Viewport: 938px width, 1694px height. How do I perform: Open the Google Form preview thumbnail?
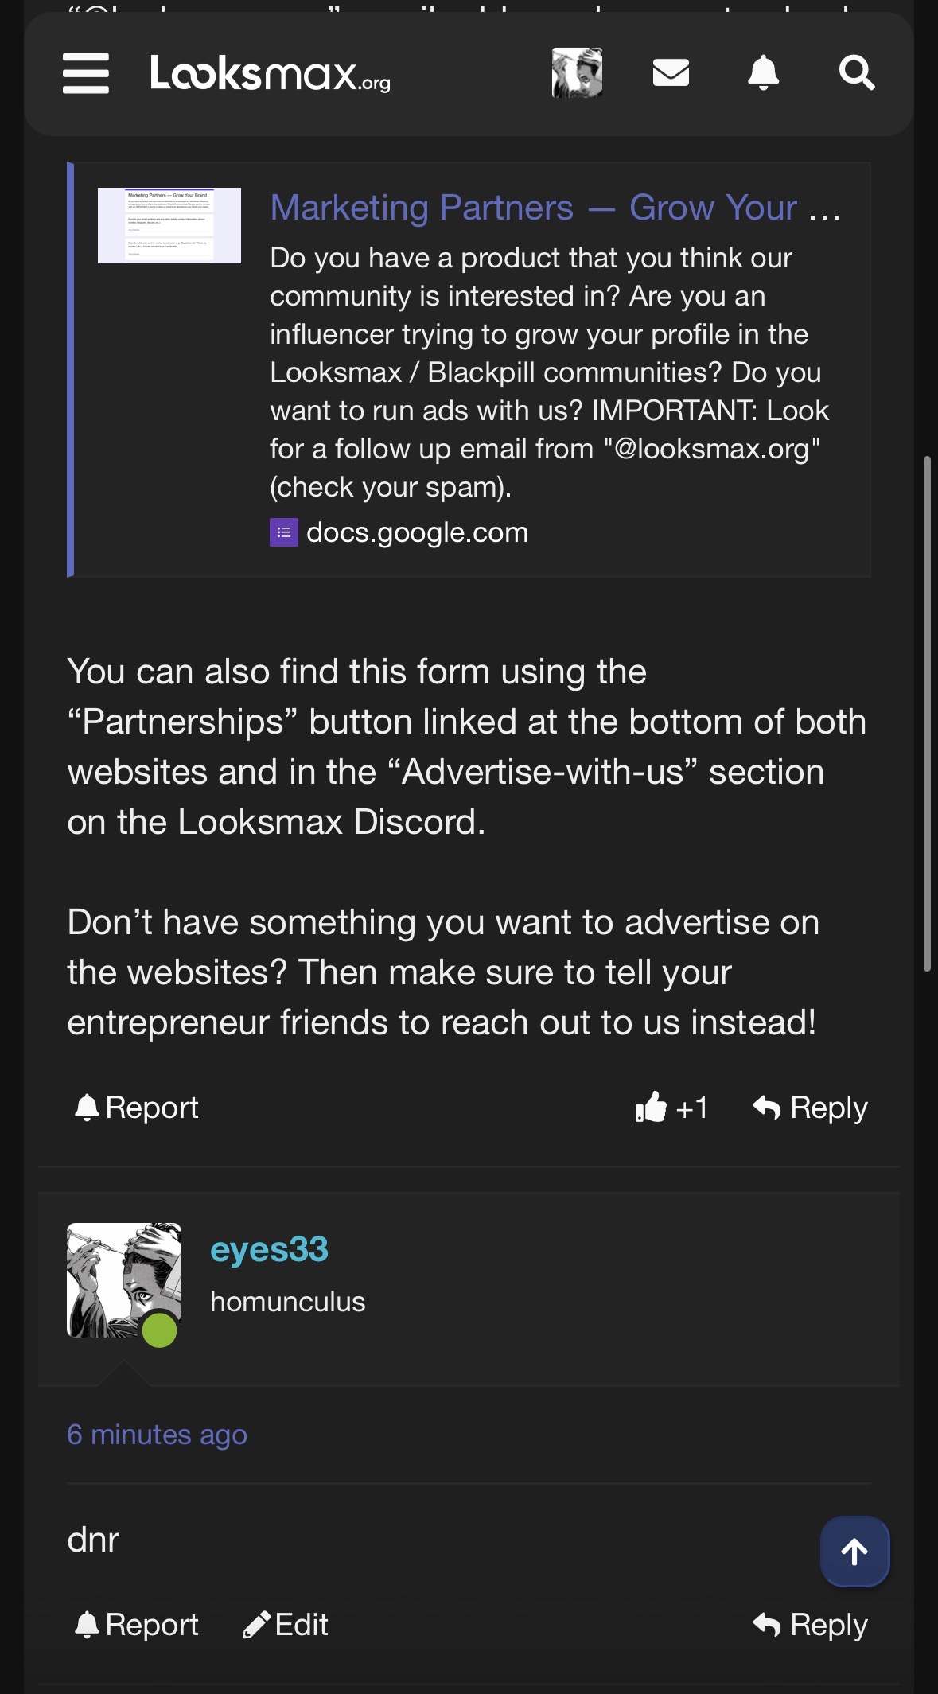pyautogui.click(x=169, y=225)
